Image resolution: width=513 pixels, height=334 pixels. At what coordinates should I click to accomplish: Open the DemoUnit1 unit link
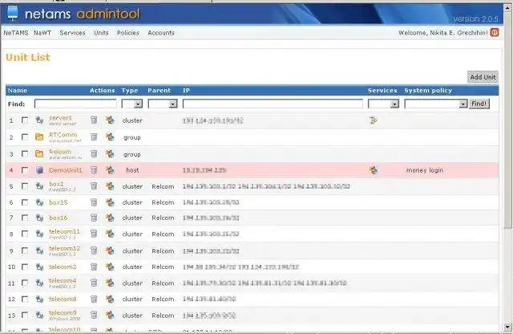click(x=66, y=170)
